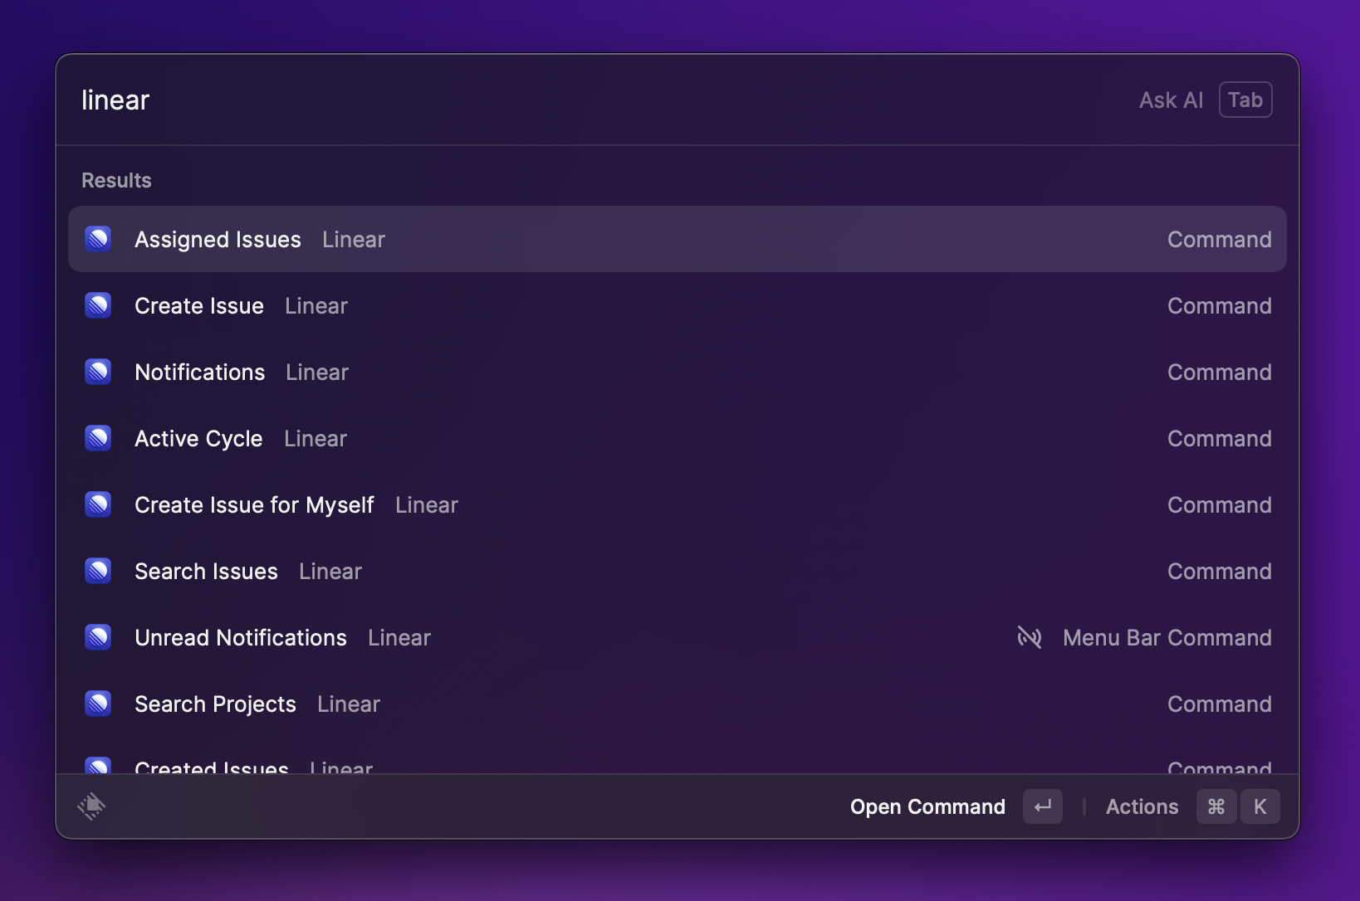Image resolution: width=1360 pixels, height=901 pixels.
Task: Click the Linear icon beside Search Projects
Action: (x=98, y=704)
